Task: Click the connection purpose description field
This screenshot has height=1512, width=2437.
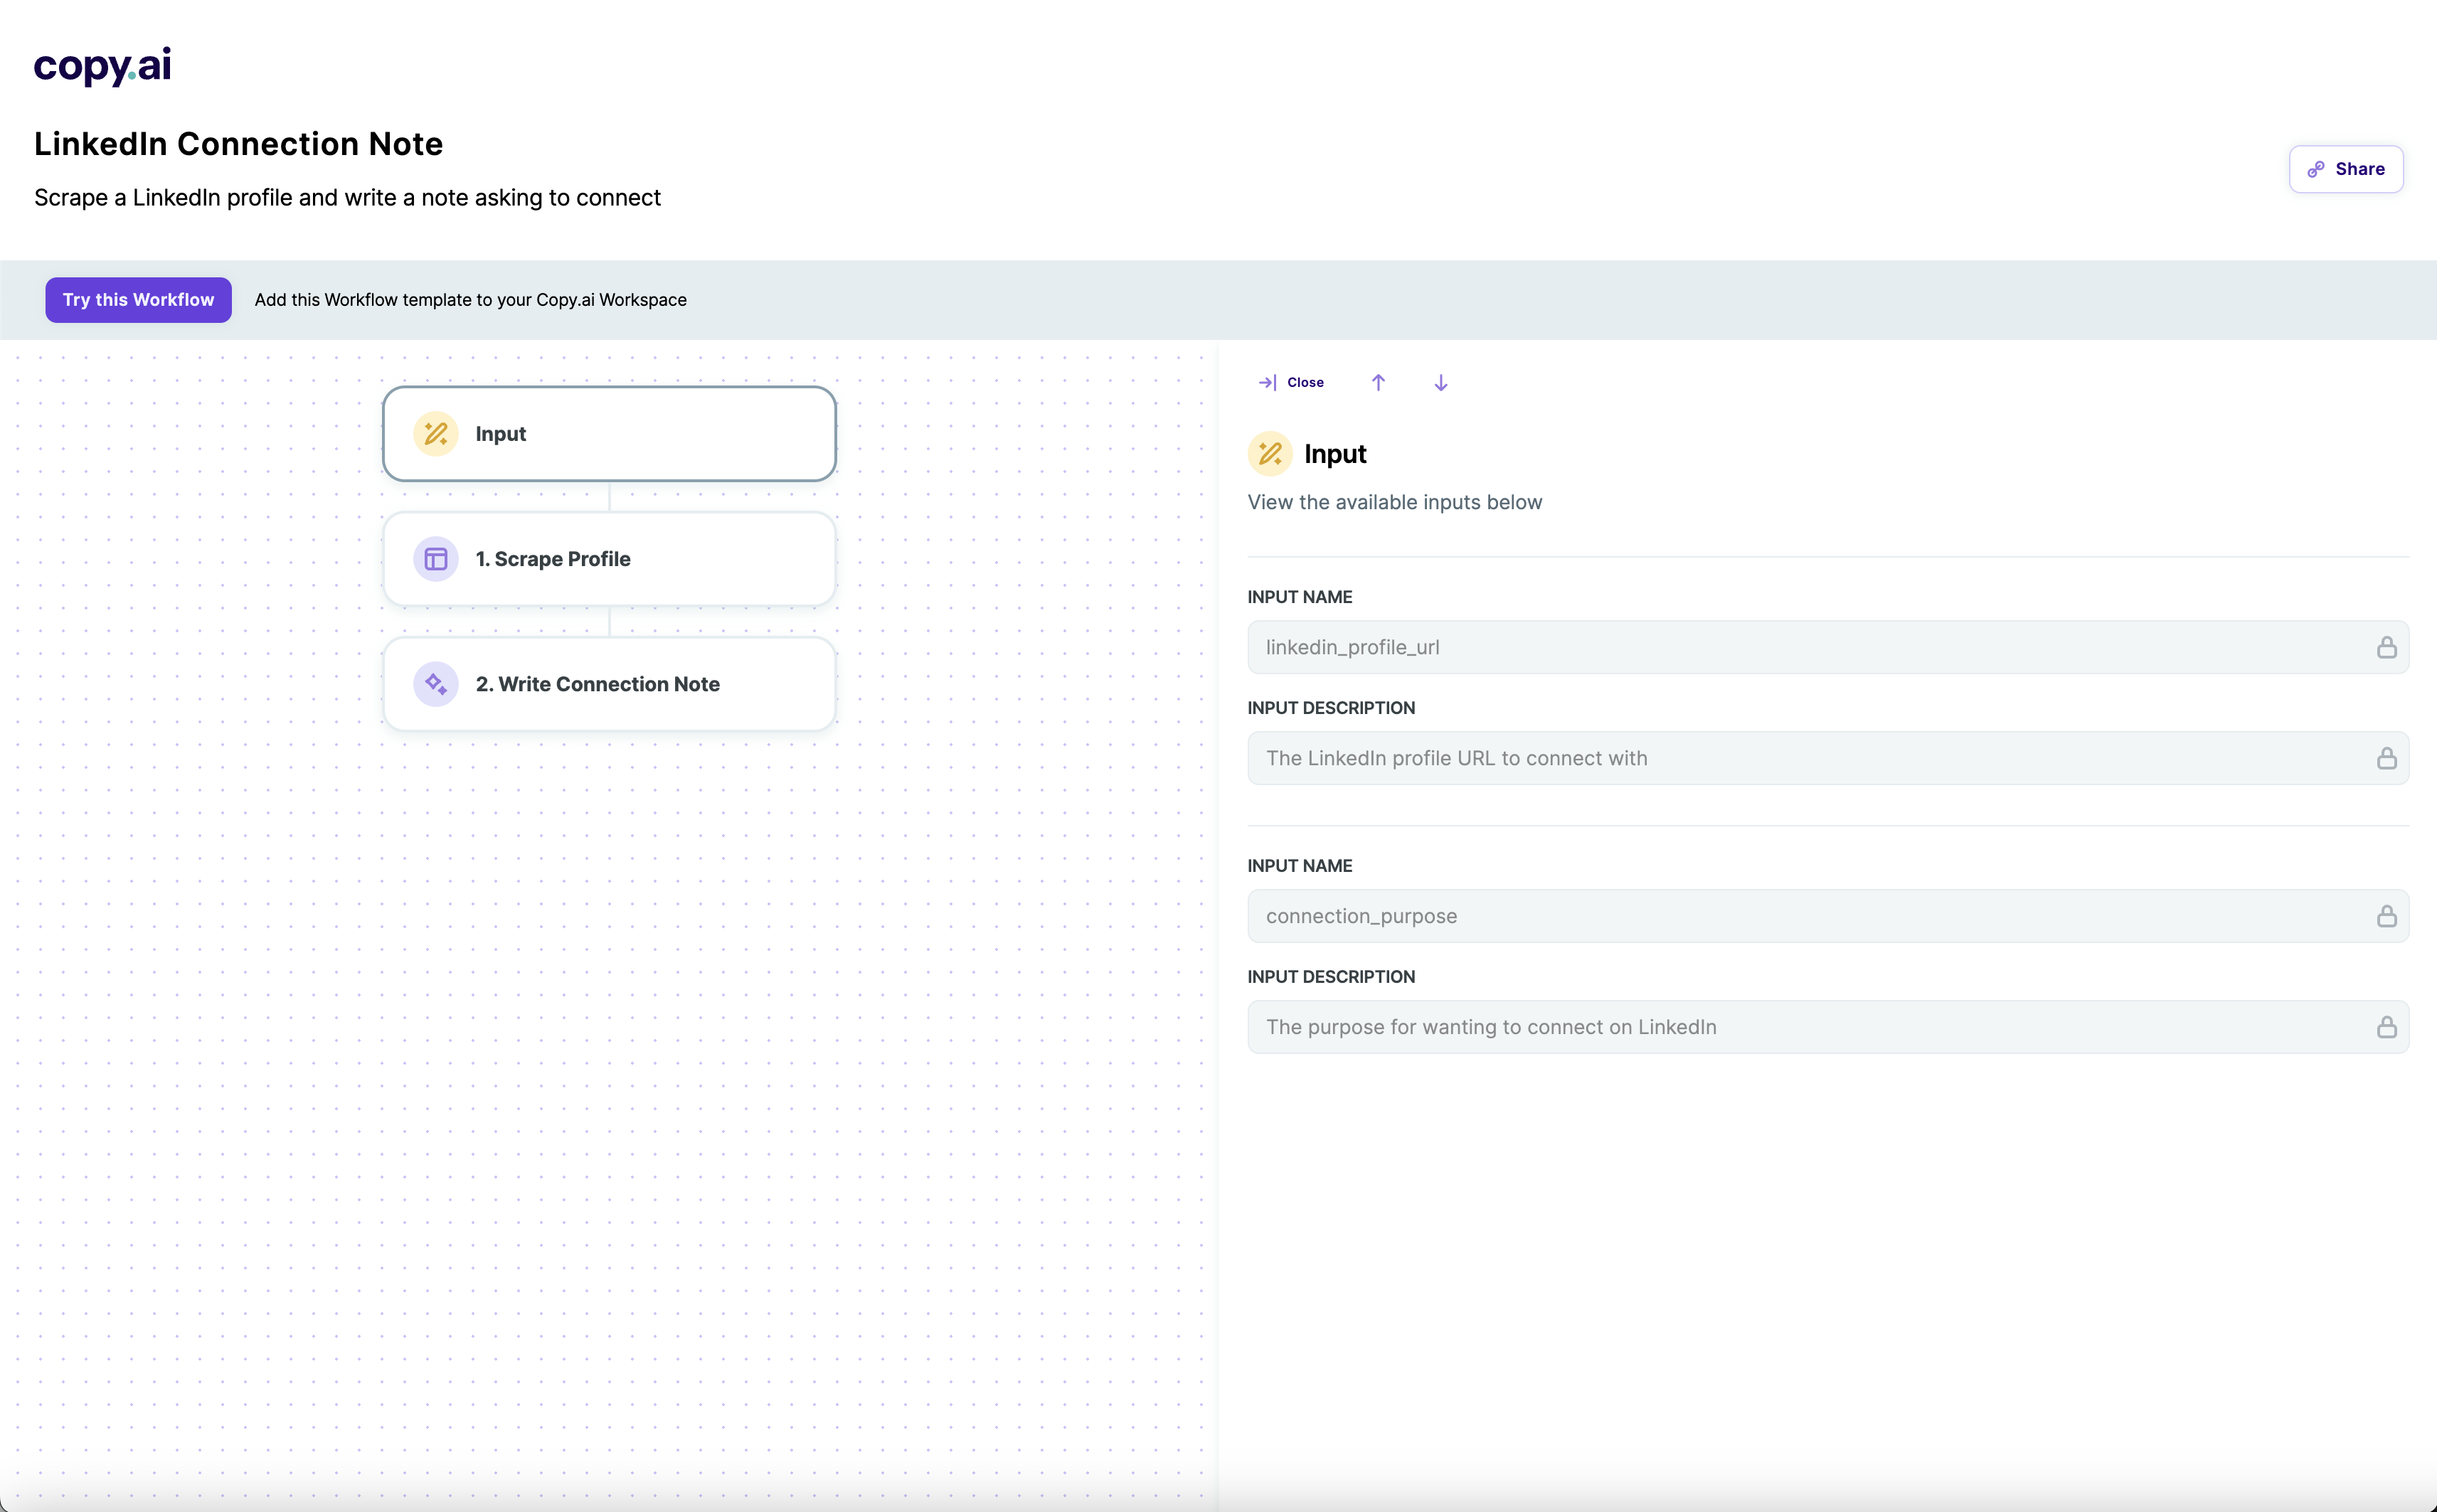Action: pyautogui.click(x=1700, y=1027)
